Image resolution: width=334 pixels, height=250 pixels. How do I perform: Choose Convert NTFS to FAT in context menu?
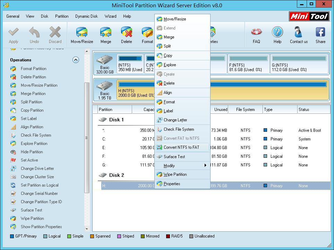coord(182,147)
